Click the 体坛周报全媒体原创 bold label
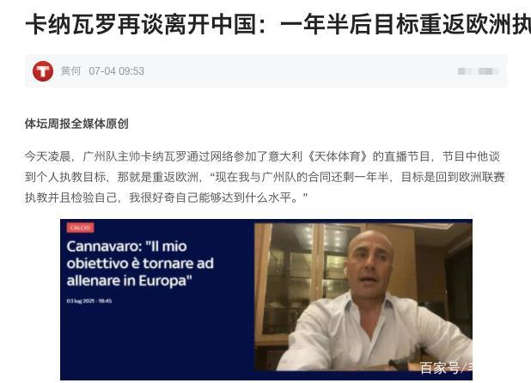Screen dimensions: 531x383 point(76,124)
